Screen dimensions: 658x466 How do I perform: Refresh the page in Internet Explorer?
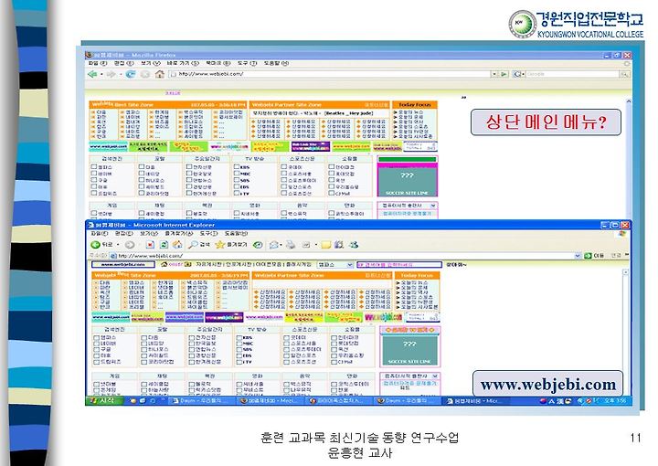pyautogui.click(x=164, y=245)
